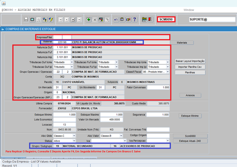Click Estoque Maximo value field

pos(111,115)
